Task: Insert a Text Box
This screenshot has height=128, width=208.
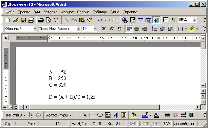Action: (108, 115)
